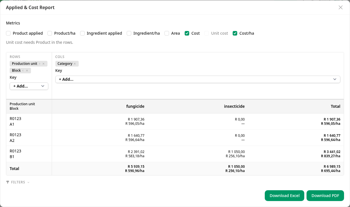This screenshot has height=207, width=350.
Task: Click the 'Unit cost needs Product' hint
Action: click(x=39, y=42)
